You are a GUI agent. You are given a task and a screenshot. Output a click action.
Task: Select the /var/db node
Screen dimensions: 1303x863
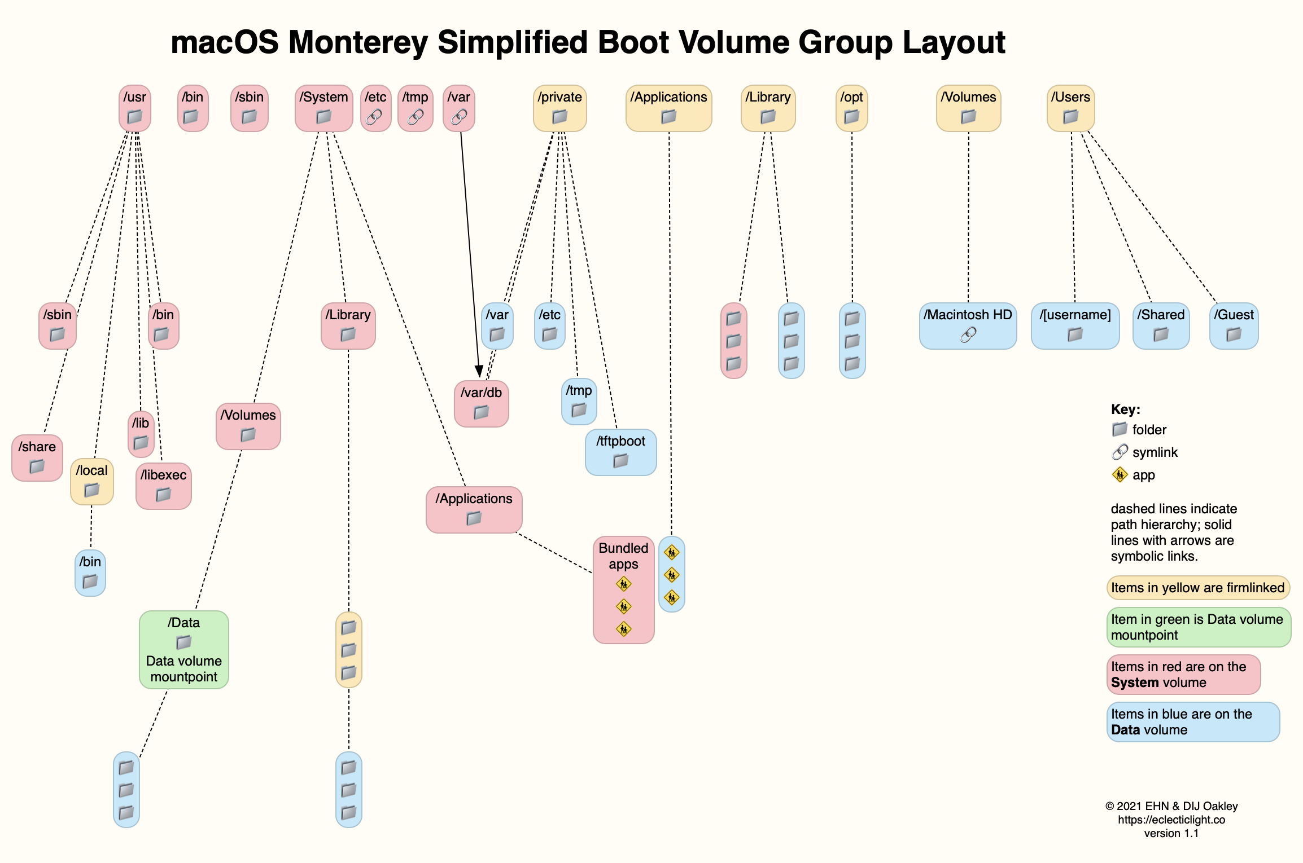point(481,403)
